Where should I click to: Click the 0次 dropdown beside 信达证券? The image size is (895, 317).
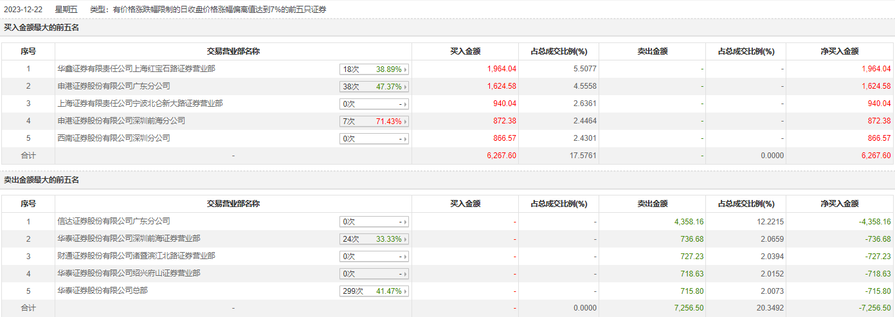374,222
